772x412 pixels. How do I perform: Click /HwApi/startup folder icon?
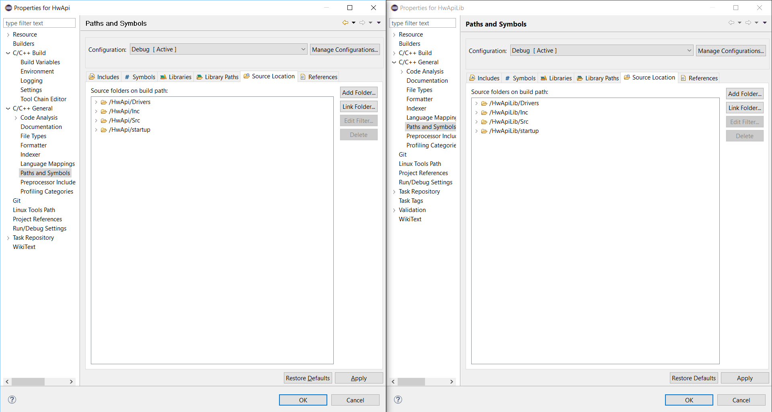[104, 130]
